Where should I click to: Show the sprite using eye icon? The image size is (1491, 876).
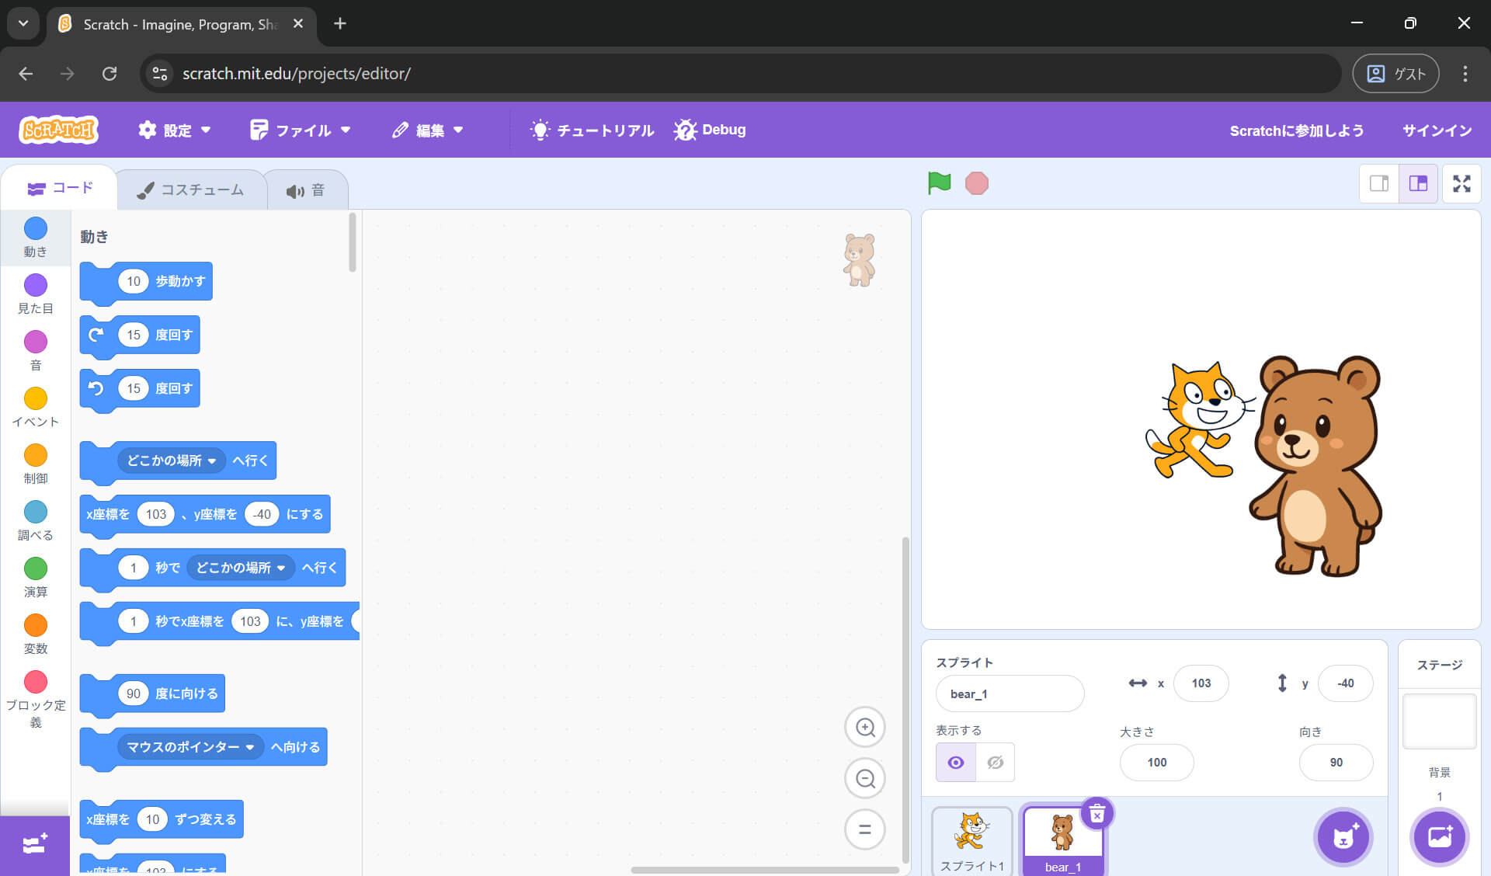[x=956, y=763]
